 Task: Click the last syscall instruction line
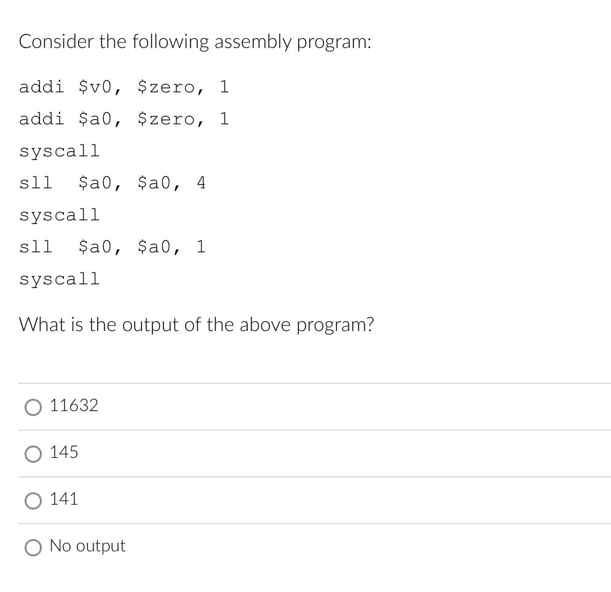point(59,278)
